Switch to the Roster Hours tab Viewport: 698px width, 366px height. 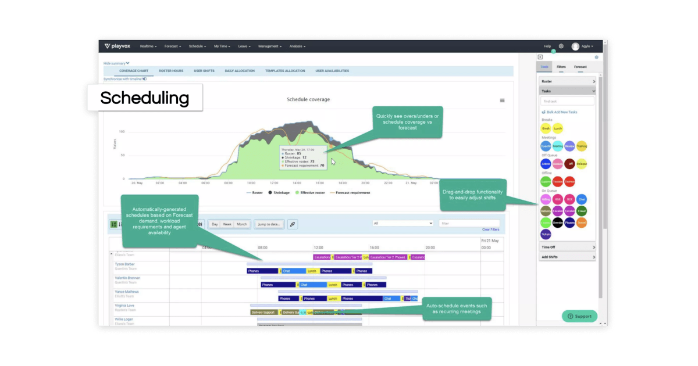click(171, 71)
